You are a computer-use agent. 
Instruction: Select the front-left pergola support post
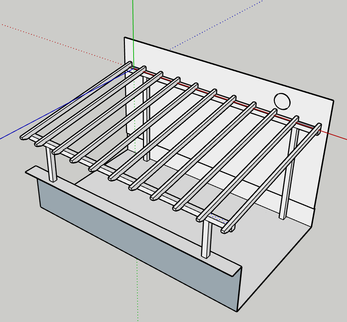(51, 164)
